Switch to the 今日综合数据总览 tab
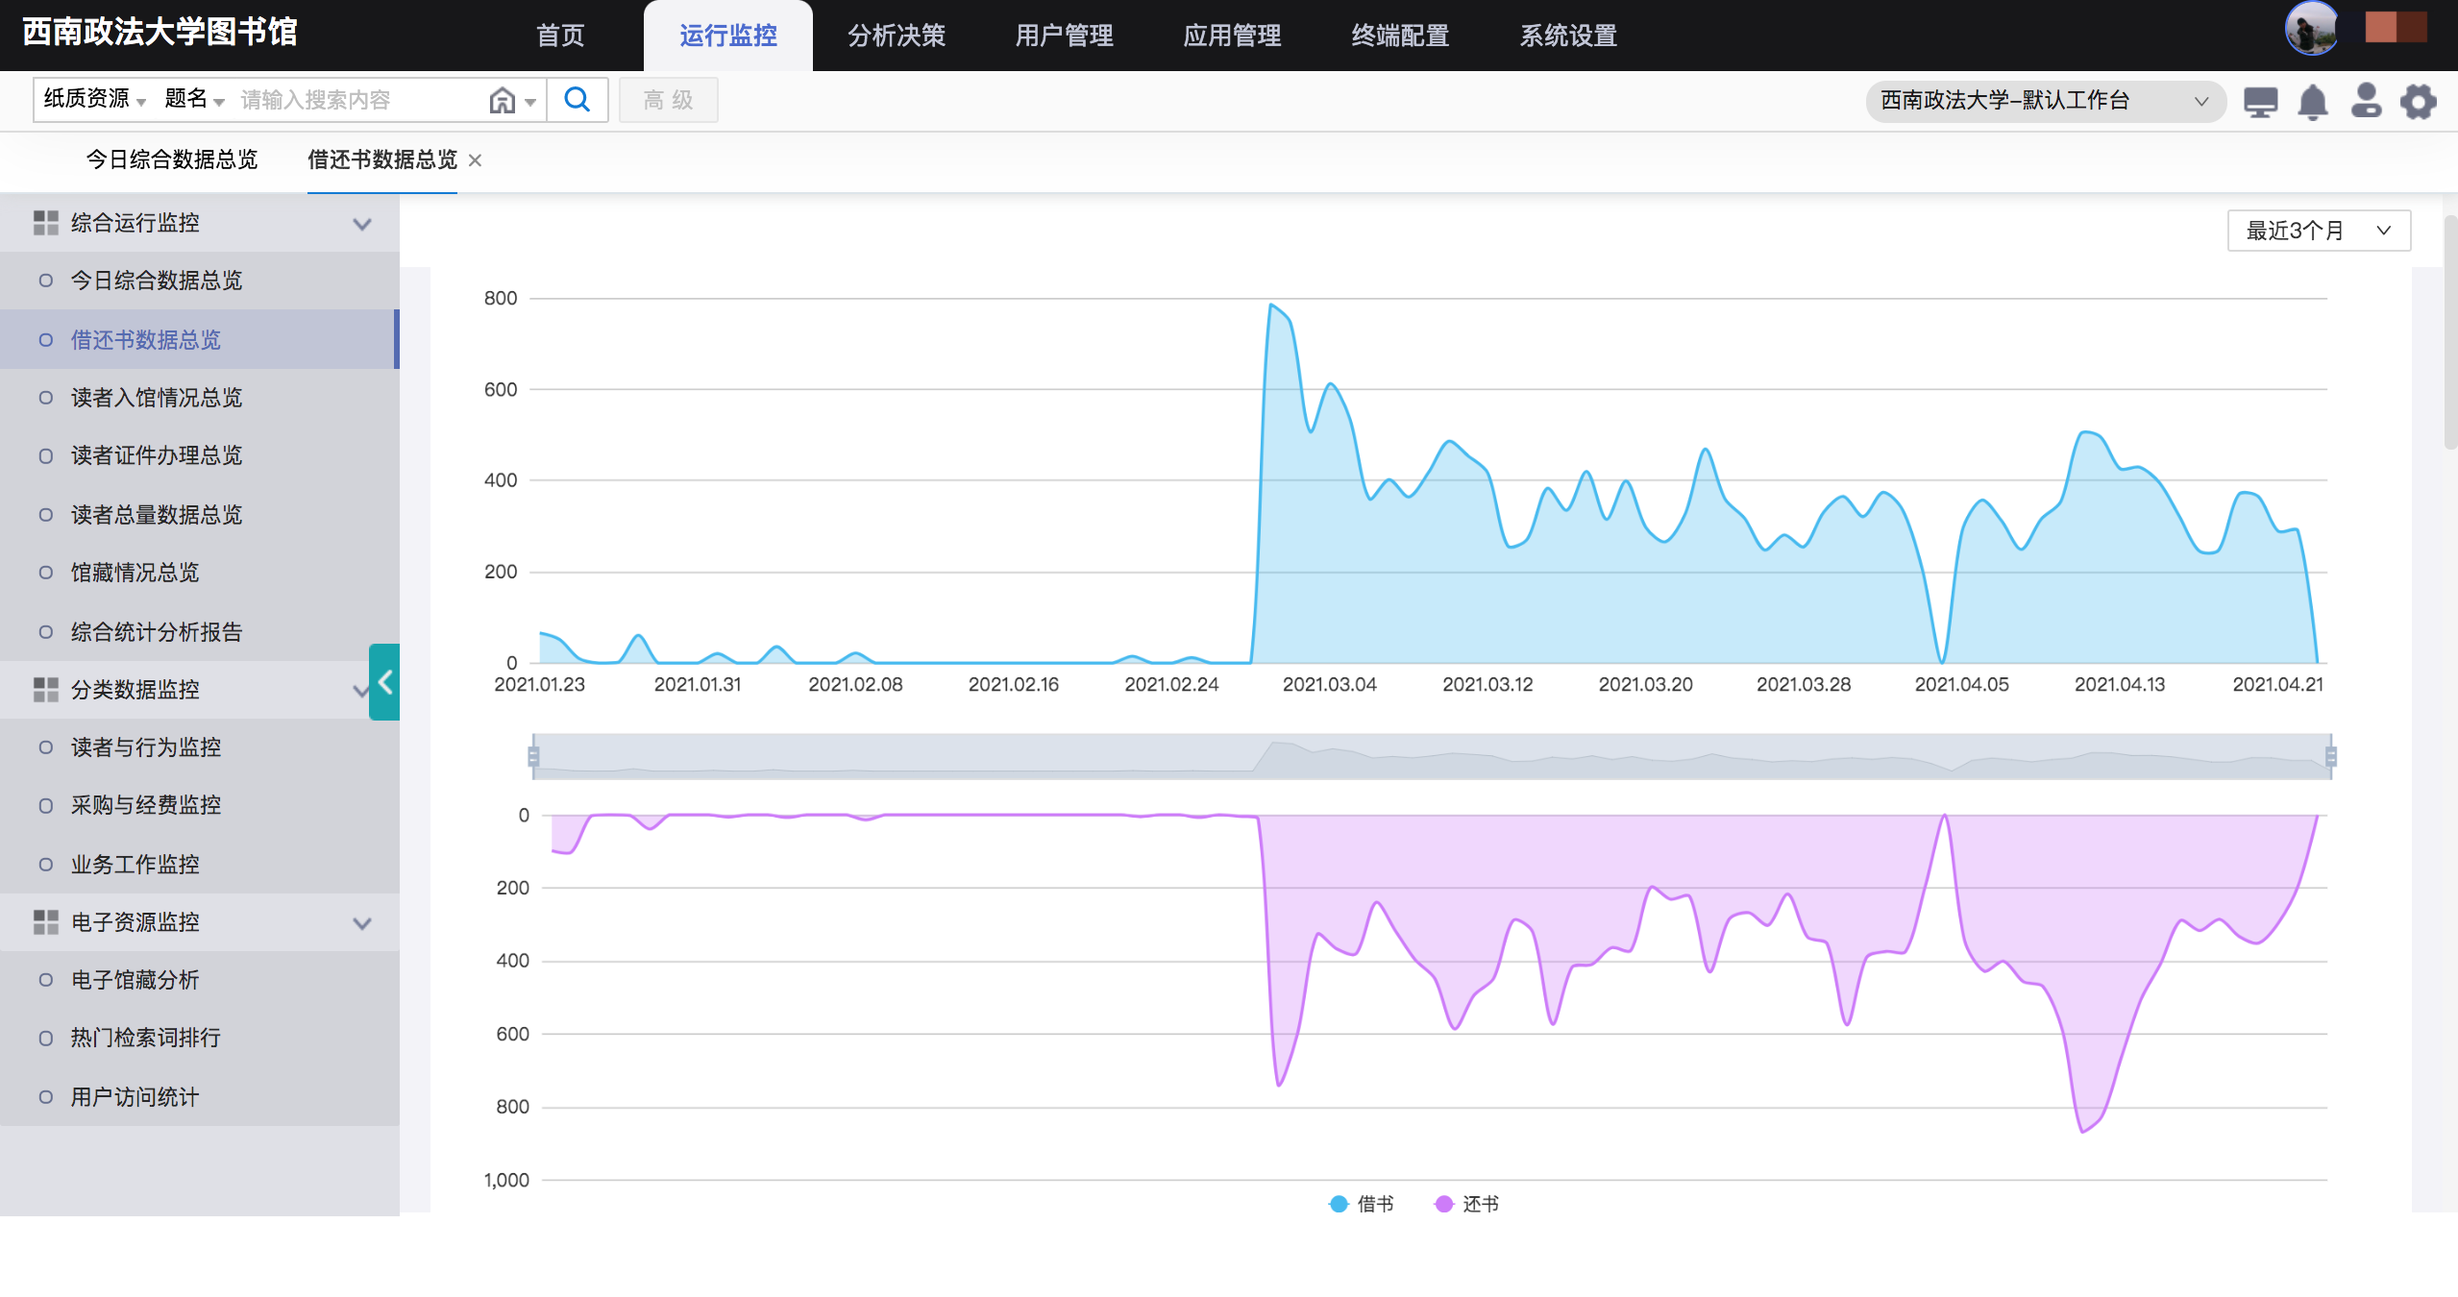This screenshot has height=1297, width=2458. [x=172, y=159]
